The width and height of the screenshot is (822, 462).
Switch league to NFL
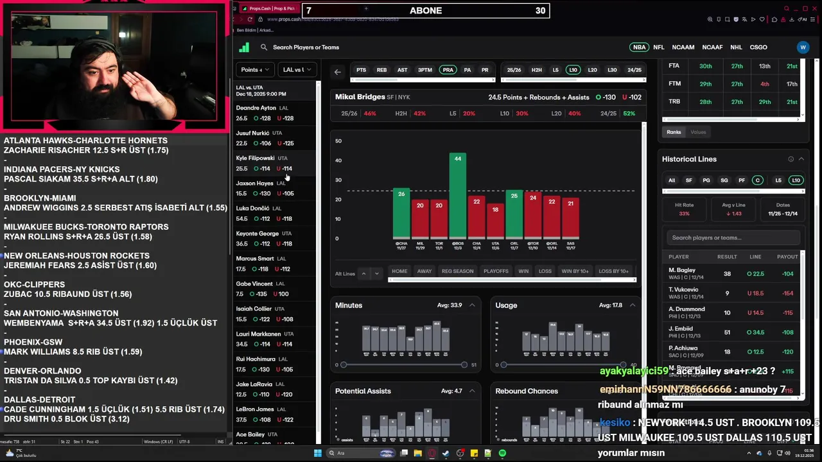click(659, 47)
